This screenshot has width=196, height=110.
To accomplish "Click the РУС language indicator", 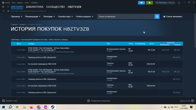I will tap(176, 107).
